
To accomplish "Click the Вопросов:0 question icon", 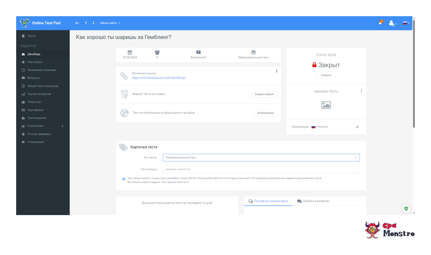I will tap(198, 52).
